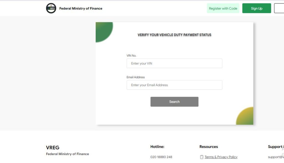Click the Hotline footer heading
This screenshot has width=284, height=163.
157,147
